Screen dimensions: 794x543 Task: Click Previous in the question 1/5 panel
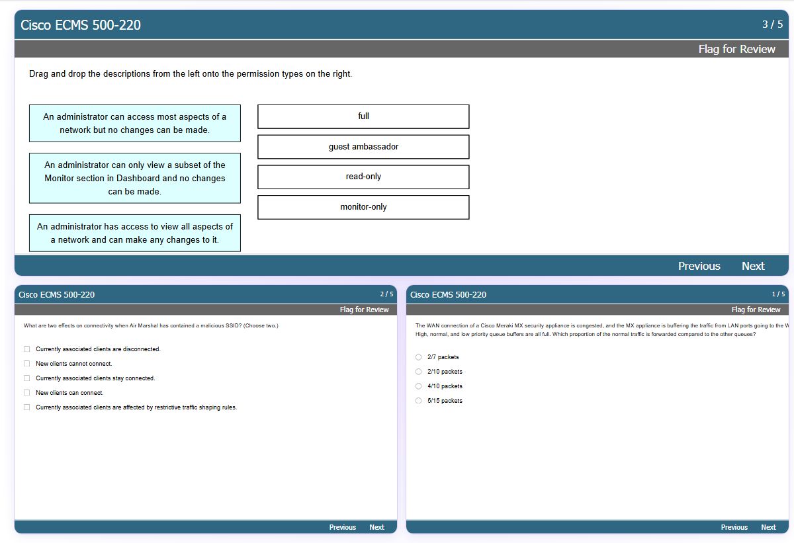[x=734, y=527]
